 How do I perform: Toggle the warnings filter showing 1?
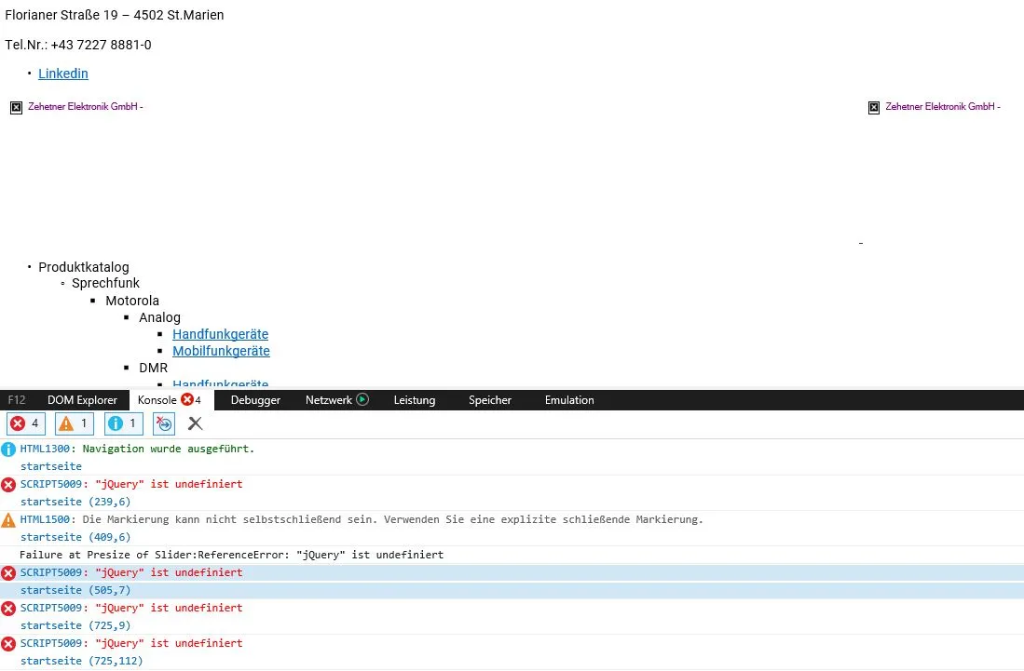[x=75, y=423]
